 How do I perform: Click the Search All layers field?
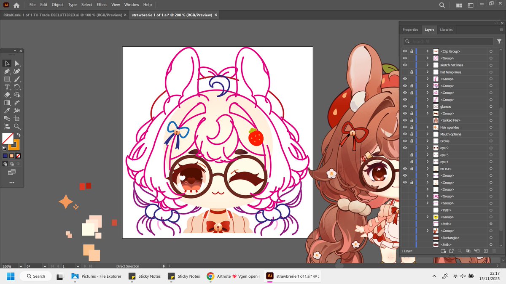(448, 41)
